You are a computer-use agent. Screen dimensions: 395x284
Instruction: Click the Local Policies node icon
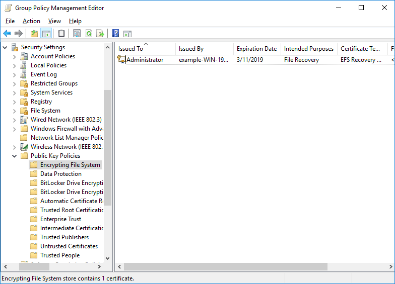coord(24,65)
